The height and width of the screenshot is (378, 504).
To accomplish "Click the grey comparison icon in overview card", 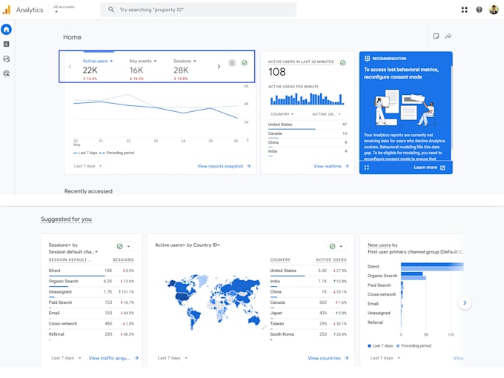I will click(x=232, y=63).
